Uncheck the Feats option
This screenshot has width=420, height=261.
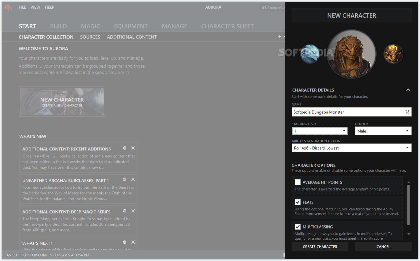tap(298, 202)
